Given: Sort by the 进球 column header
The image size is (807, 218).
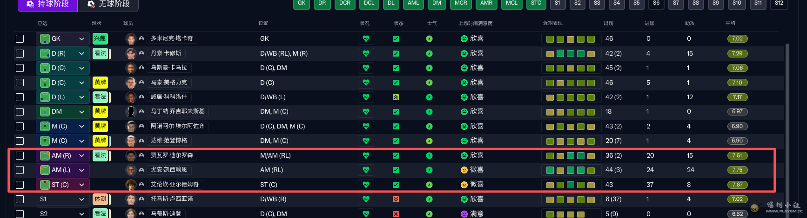Looking at the screenshot, I should coord(649,23).
